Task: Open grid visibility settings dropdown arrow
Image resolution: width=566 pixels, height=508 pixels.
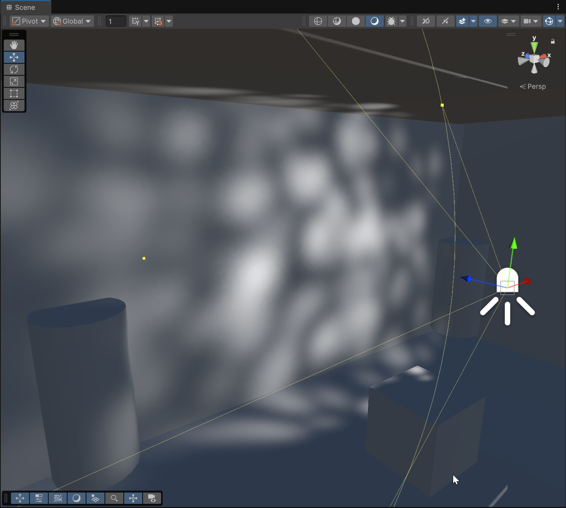Action: coord(146,21)
